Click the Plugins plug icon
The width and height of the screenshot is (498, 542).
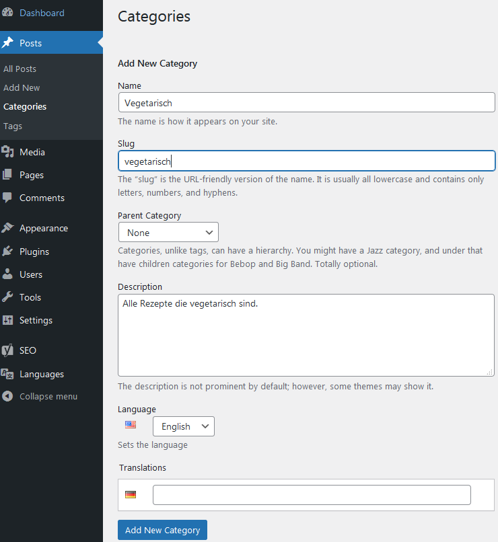click(7, 251)
